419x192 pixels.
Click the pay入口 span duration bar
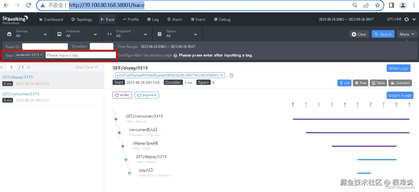[x=364, y=173]
